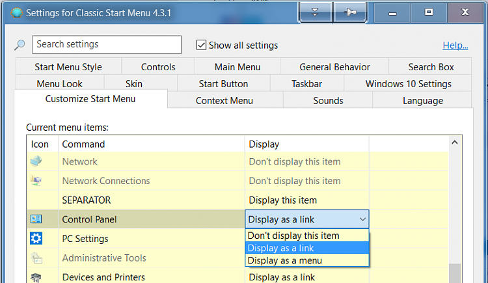Select the Control Panel command text

click(89, 219)
